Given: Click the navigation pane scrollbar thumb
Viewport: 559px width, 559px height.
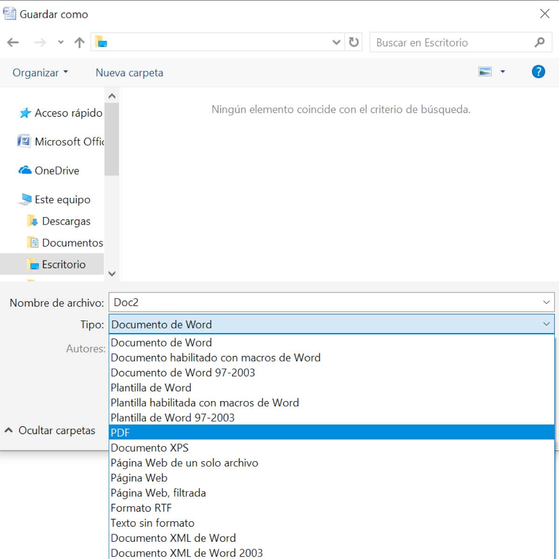Looking at the screenshot, I should point(112,139).
